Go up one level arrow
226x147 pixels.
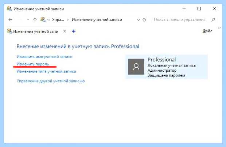(35, 20)
